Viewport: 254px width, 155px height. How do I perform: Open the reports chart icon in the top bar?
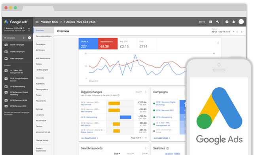coord(210,22)
